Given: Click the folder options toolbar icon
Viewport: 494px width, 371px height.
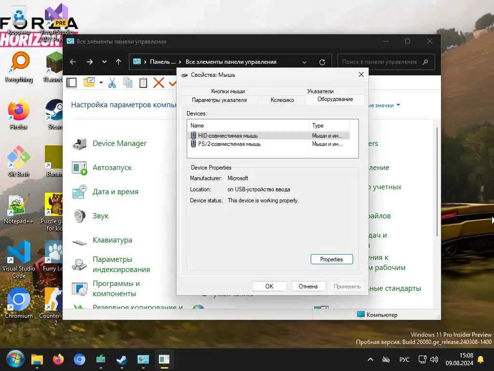Looking at the screenshot, I should pos(89,82).
